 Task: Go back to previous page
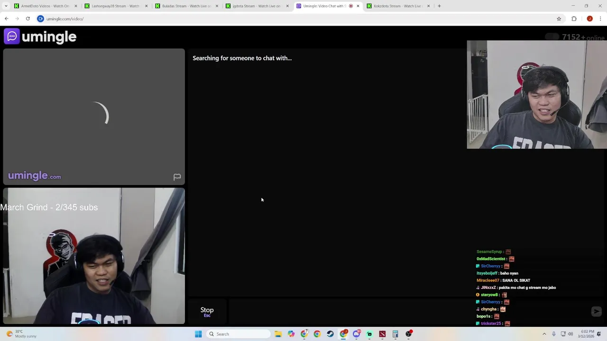tap(7, 19)
